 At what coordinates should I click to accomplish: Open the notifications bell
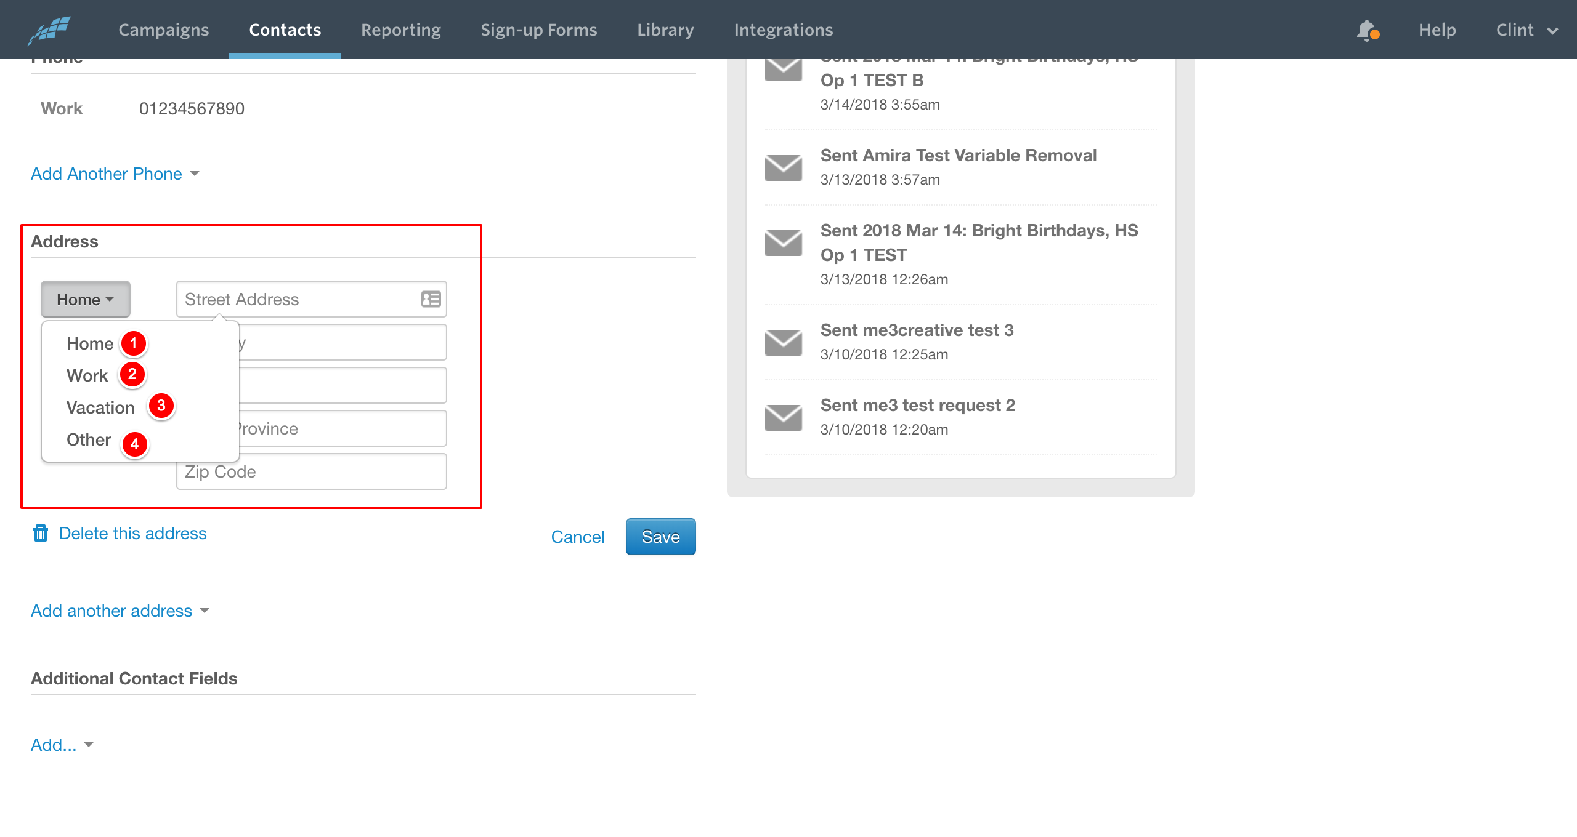pyautogui.click(x=1367, y=30)
